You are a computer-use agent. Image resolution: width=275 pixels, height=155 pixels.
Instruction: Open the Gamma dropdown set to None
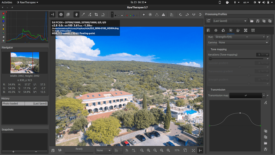point(244,42)
